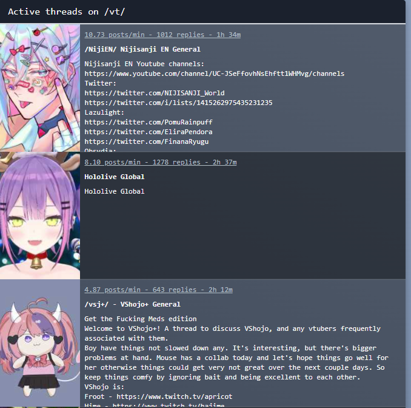Click the Active threads on /vt/ header
The image size is (411, 408).
tap(67, 12)
